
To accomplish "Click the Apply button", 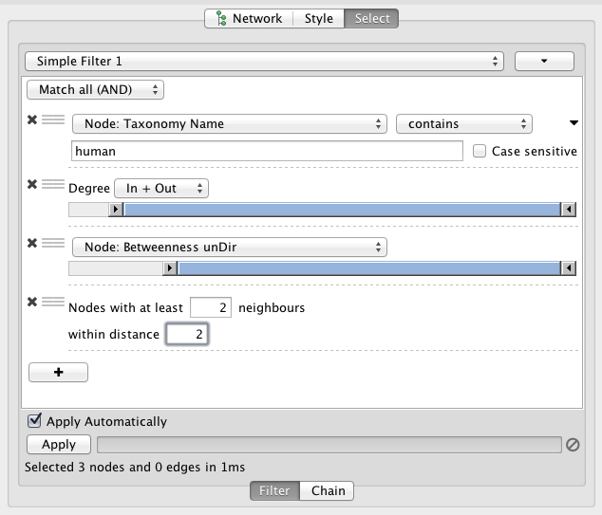I will [x=58, y=444].
